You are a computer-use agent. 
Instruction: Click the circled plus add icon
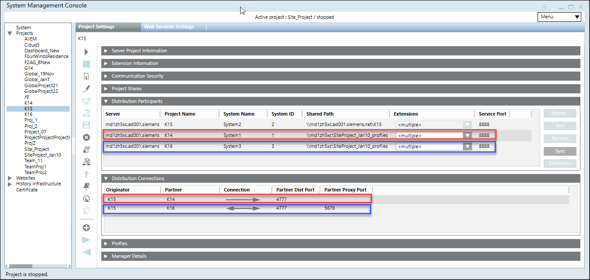tap(86, 228)
